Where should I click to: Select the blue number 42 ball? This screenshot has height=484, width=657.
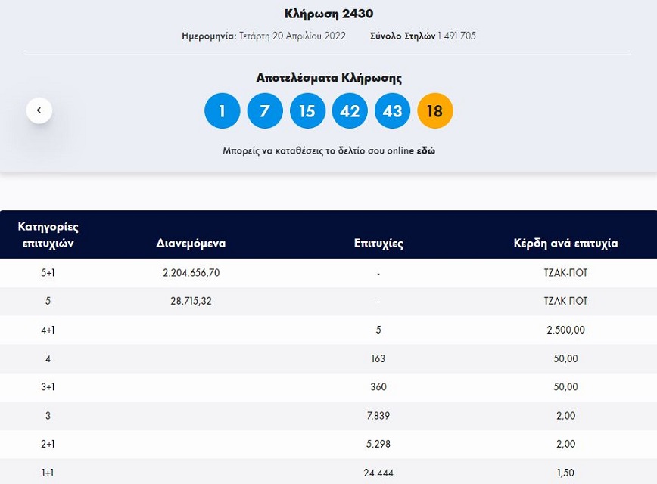tap(350, 111)
